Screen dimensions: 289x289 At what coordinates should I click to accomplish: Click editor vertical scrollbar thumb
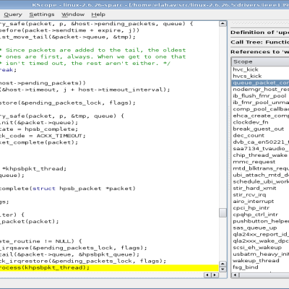coord(223,212)
